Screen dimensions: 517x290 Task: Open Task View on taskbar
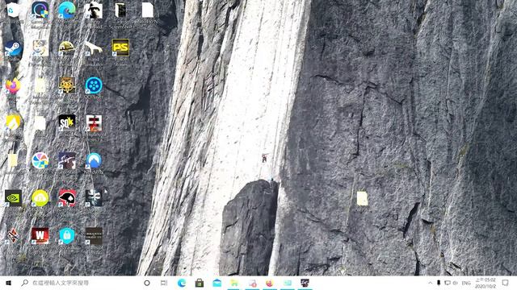164,283
